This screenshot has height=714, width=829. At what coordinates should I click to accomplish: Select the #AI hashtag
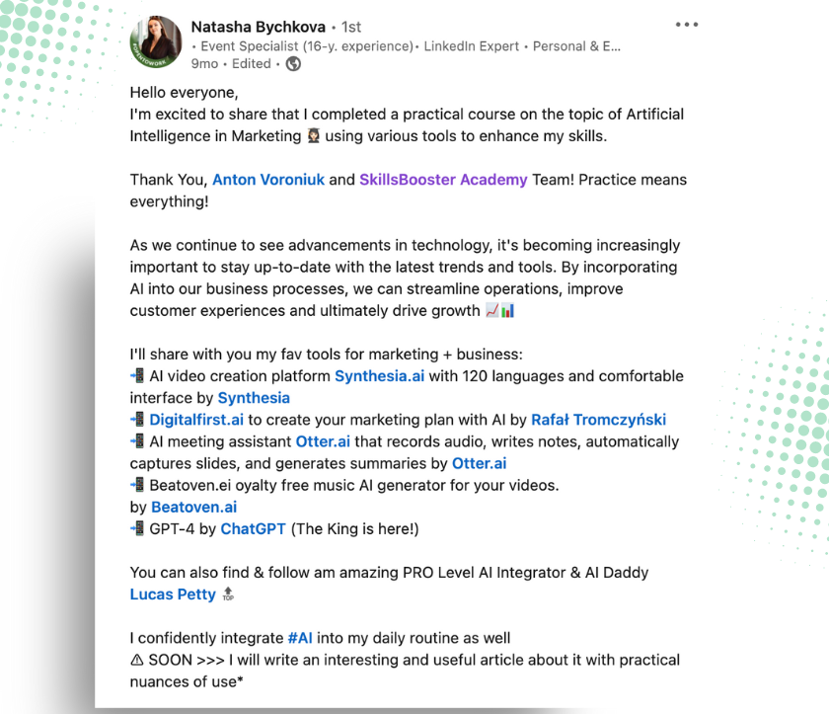(300, 638)
